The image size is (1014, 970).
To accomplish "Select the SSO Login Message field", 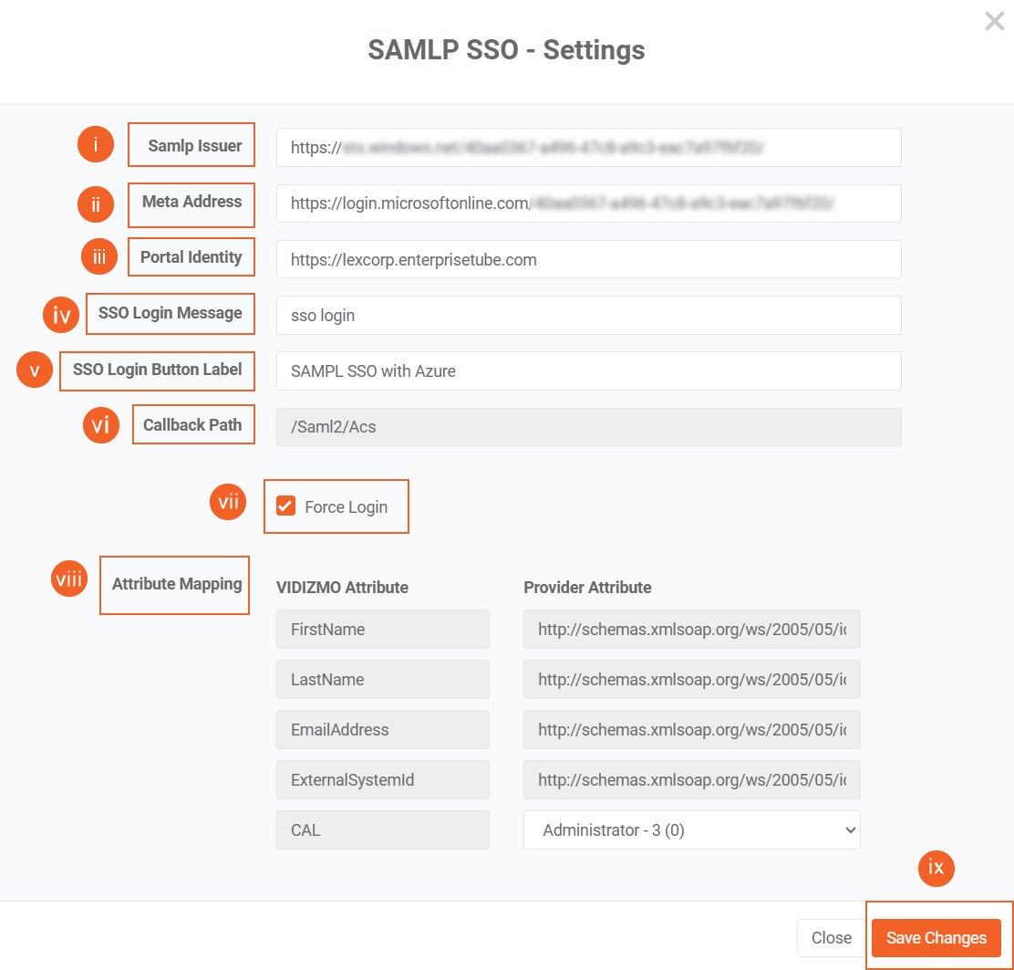I will point(588,316).
